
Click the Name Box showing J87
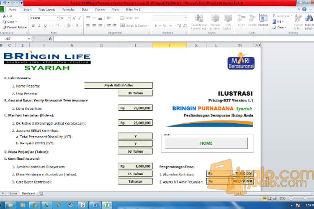(14, 39)
